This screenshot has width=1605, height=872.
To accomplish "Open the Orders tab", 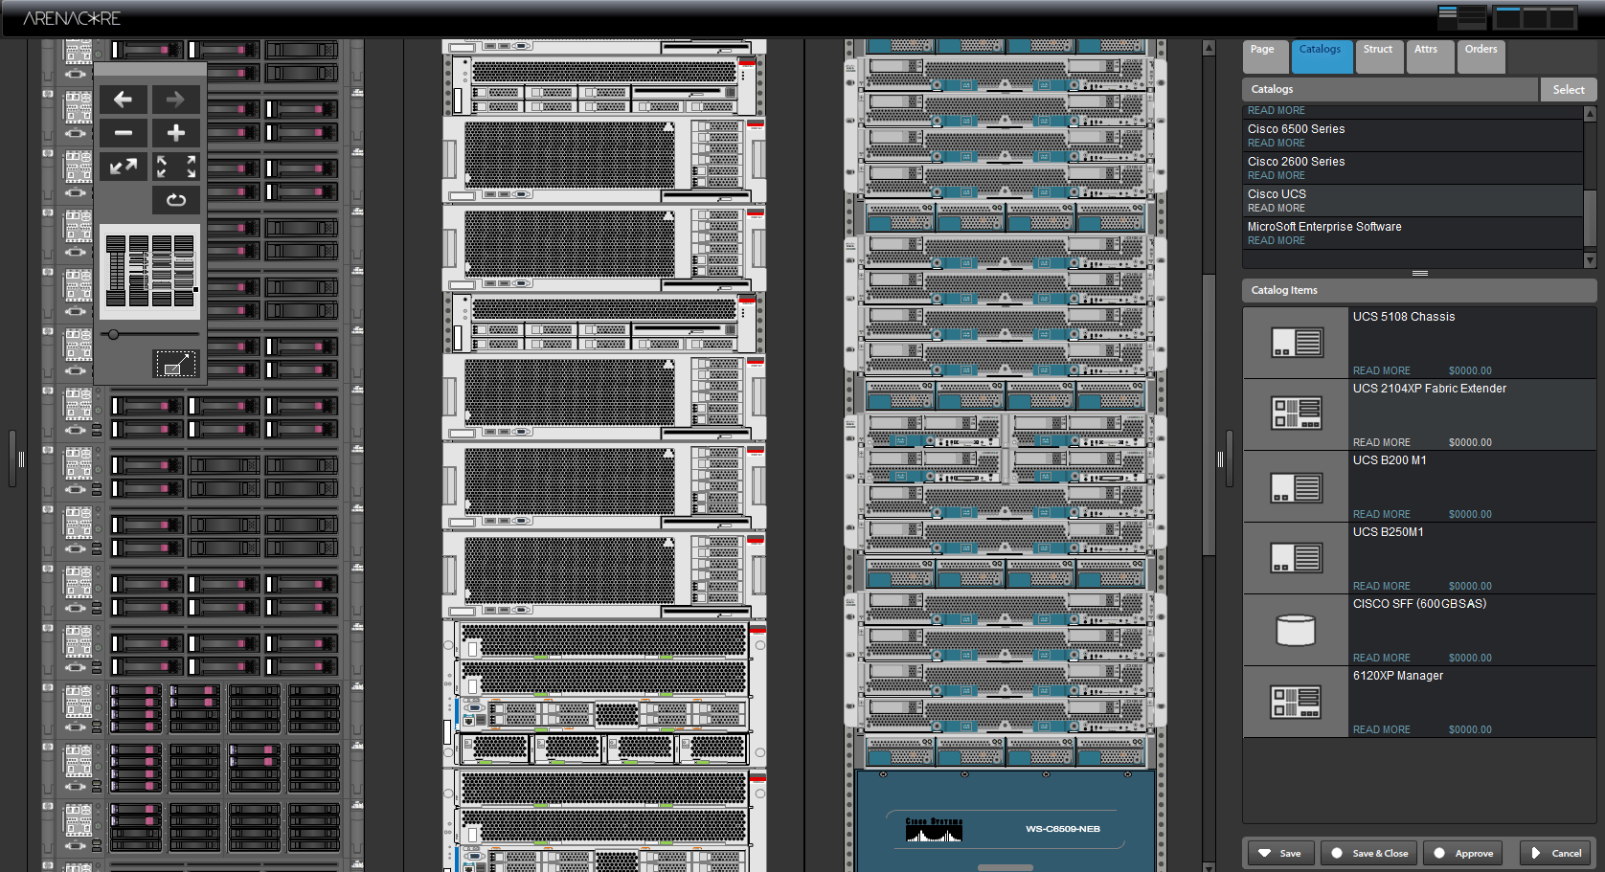I will point(1481,50).
